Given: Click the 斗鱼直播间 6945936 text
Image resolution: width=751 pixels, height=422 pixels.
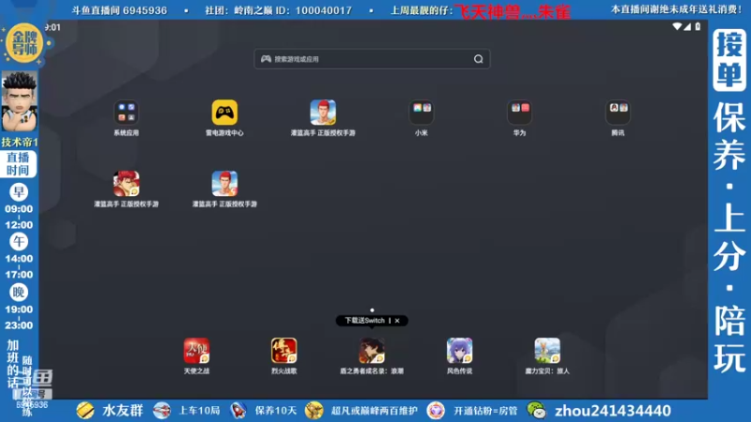Looking at the screenshot, I should (119, 10).
